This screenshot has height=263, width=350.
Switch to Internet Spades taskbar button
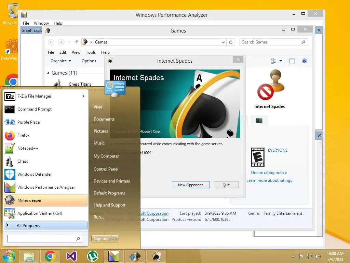click(x=156, y=256)
